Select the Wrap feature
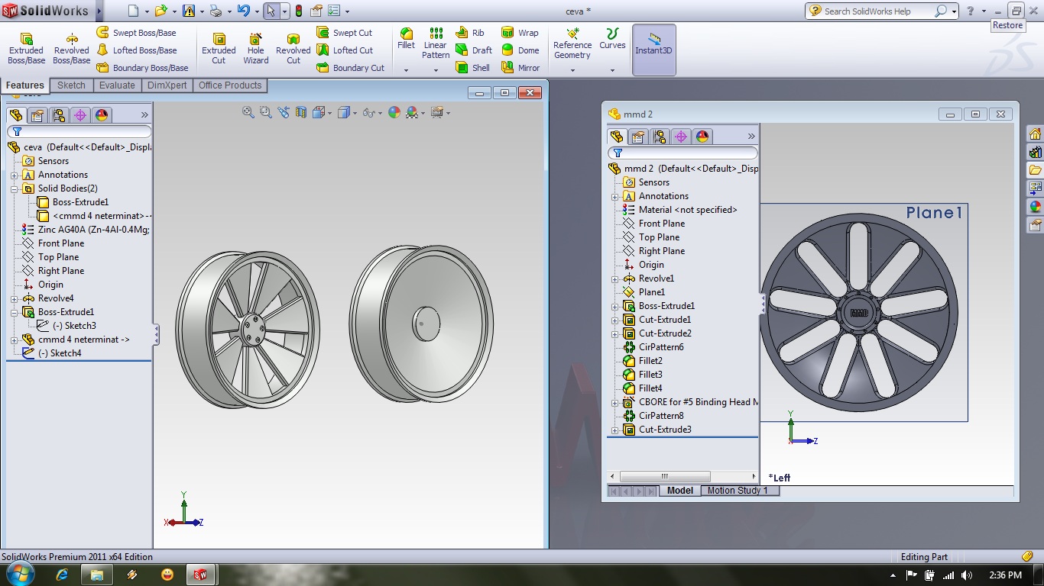Image resolution: width=1044 pixels, height=586 pixels. [x=520, y=33]
